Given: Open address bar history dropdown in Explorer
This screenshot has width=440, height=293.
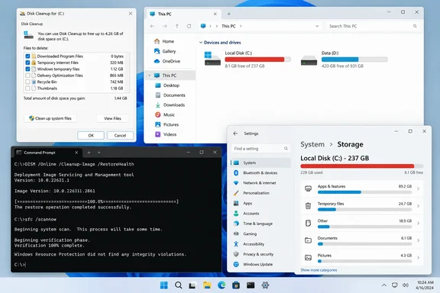Looking at the screenshot, I should click(317, 26).
